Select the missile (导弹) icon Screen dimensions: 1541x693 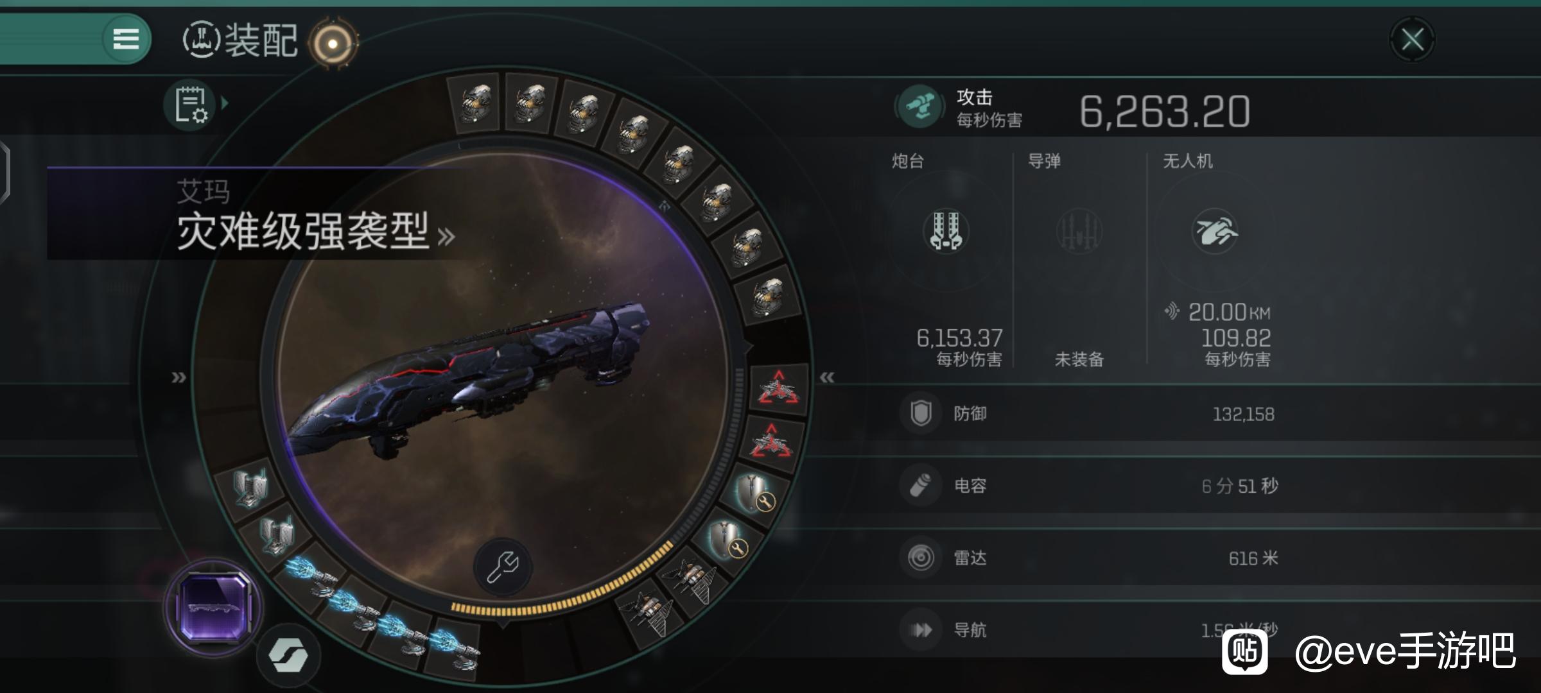pos(1079,231)
